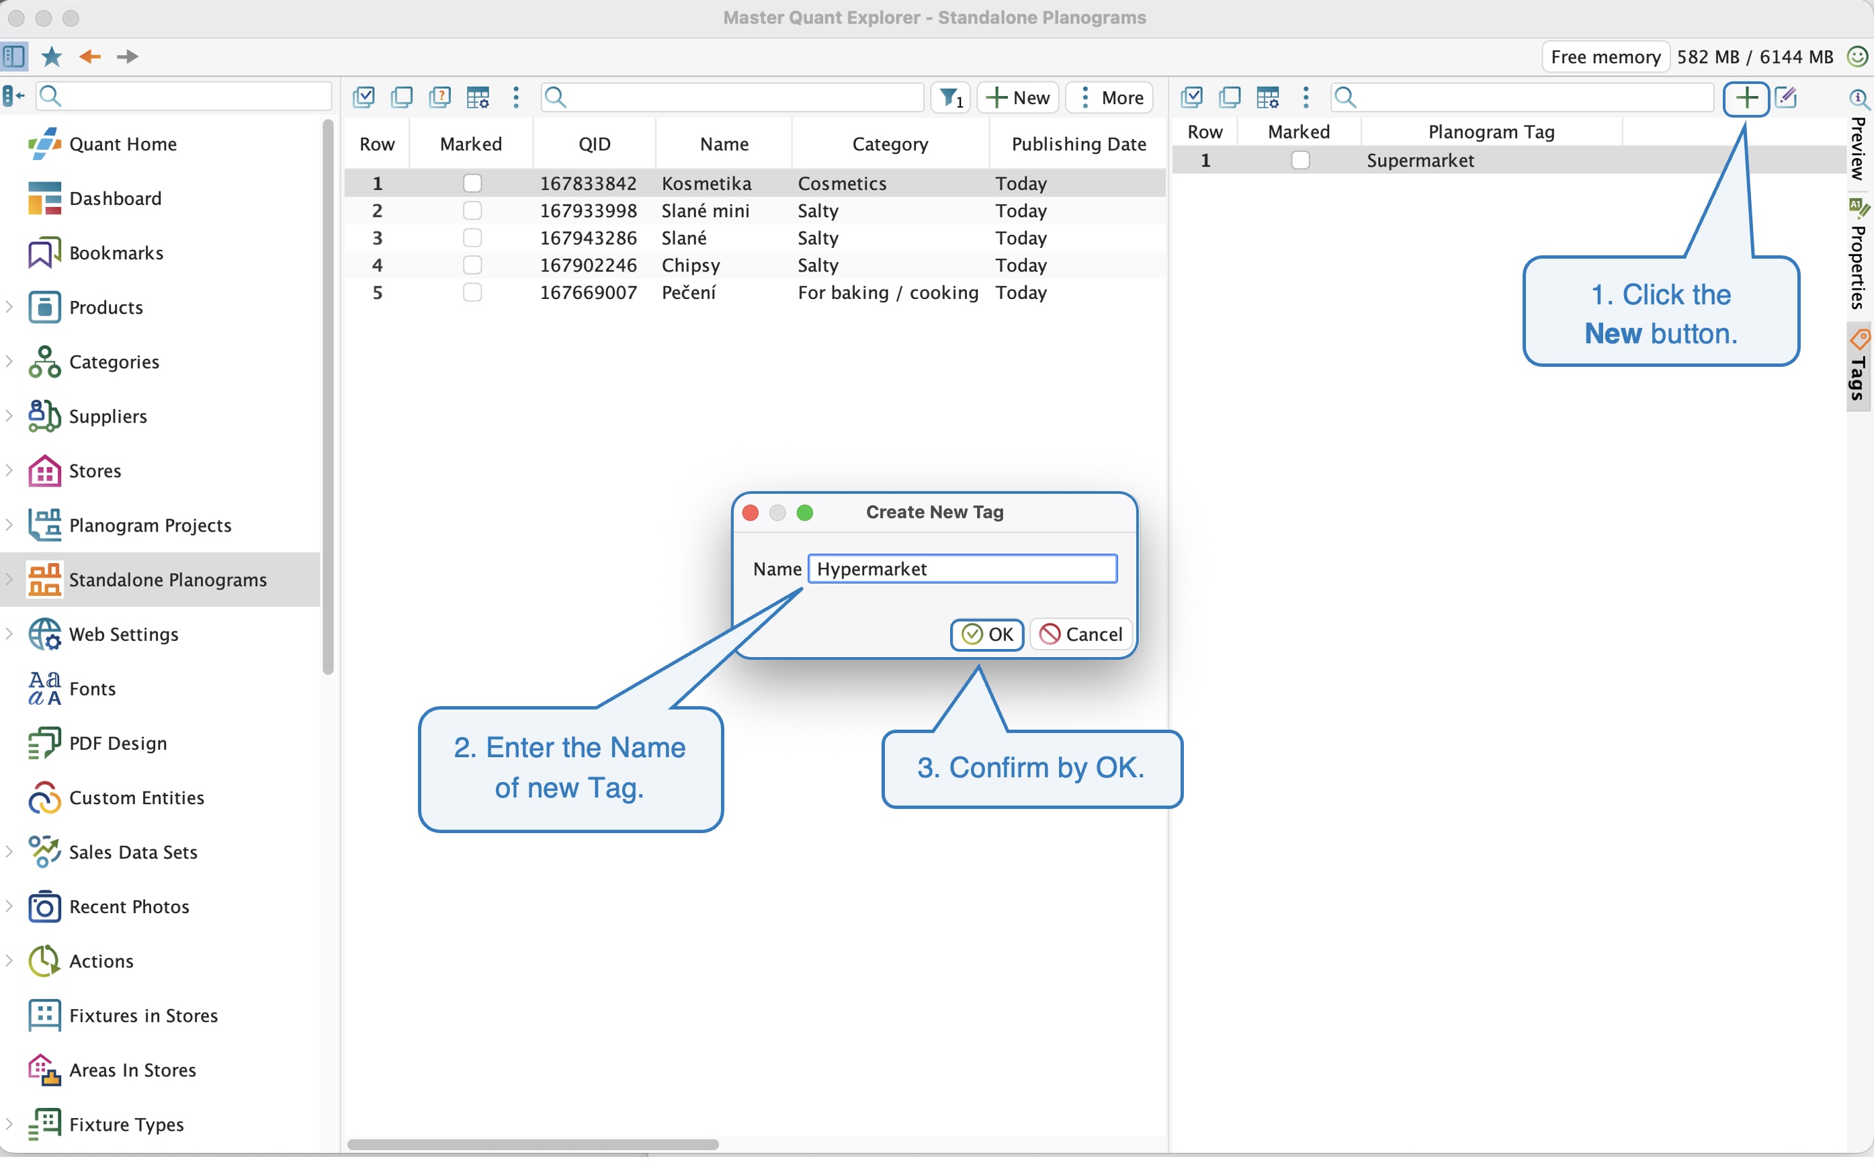The image size is (1876, 1161).
Task: Expand the Categories tree node
Action: (9, 361)
